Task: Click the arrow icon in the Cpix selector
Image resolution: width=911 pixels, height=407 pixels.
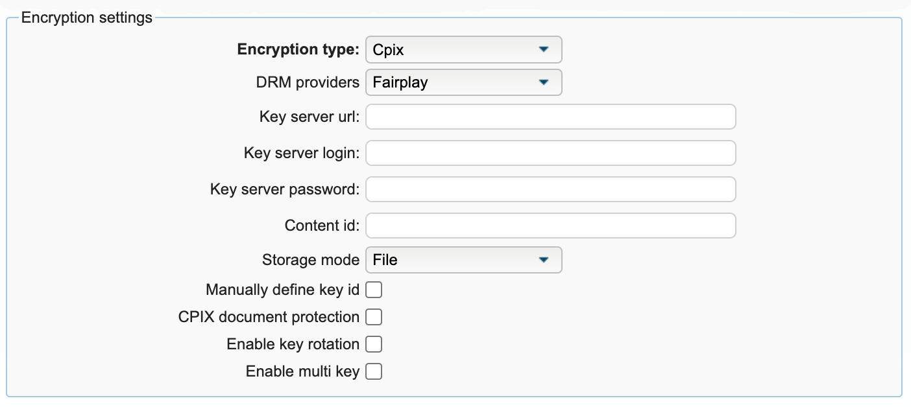Action: [544, 50]
